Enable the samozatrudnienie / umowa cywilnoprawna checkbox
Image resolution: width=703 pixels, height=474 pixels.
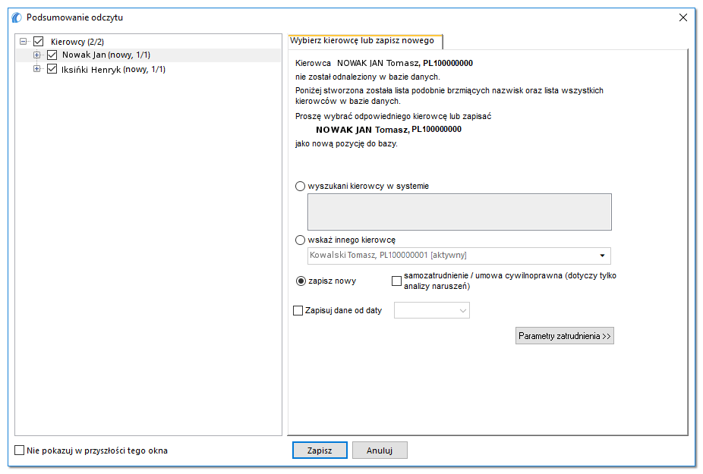point(397,281)
